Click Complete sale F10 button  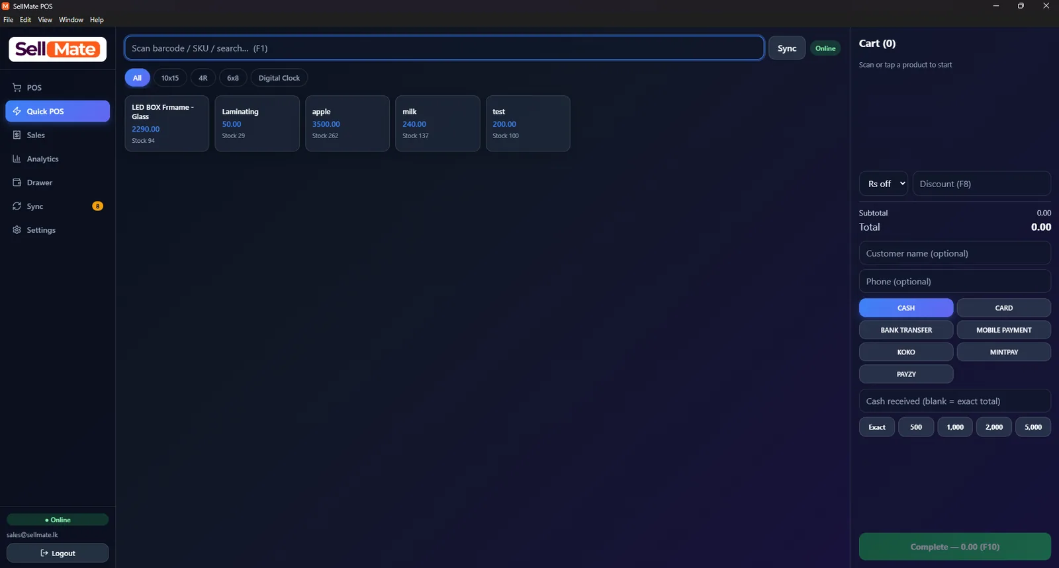(x=955, y=547)
